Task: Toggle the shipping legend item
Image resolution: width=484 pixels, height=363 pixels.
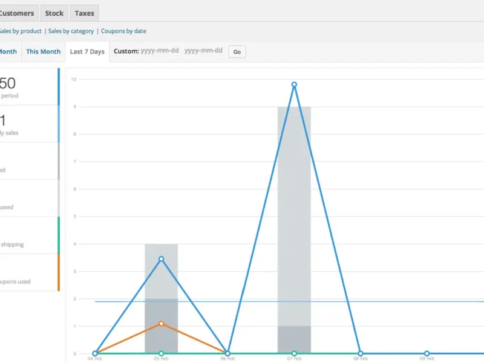Action: pyautogui.click(x=30, y=235)
